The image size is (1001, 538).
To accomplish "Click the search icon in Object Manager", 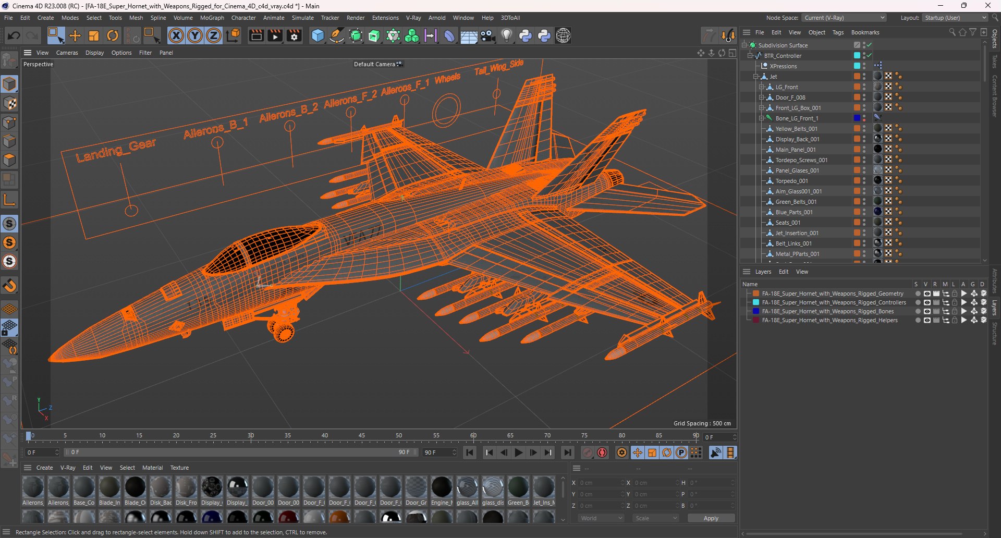I will tap(952, 32).
